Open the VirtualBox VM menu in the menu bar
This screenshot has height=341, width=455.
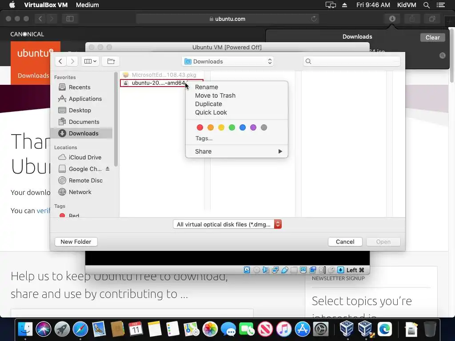pos(46,5)
